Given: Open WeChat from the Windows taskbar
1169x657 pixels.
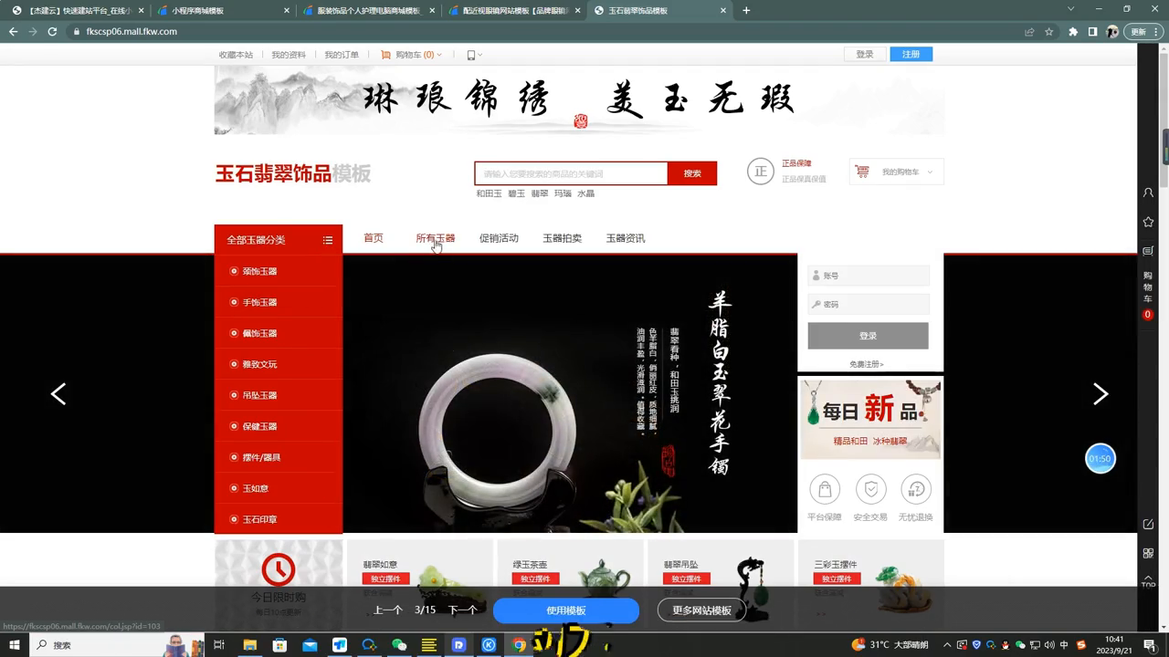Looking at the screenshot, I should [x=400, y=645].
